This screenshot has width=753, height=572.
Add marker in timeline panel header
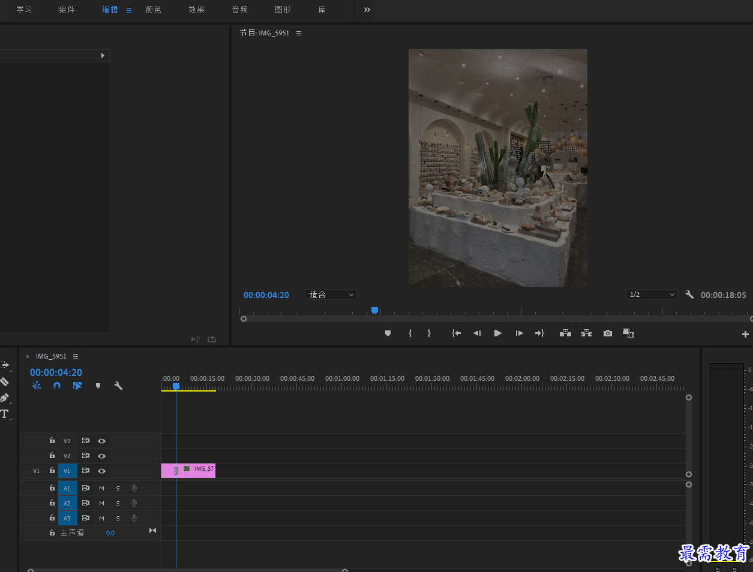tap(98, 386)
